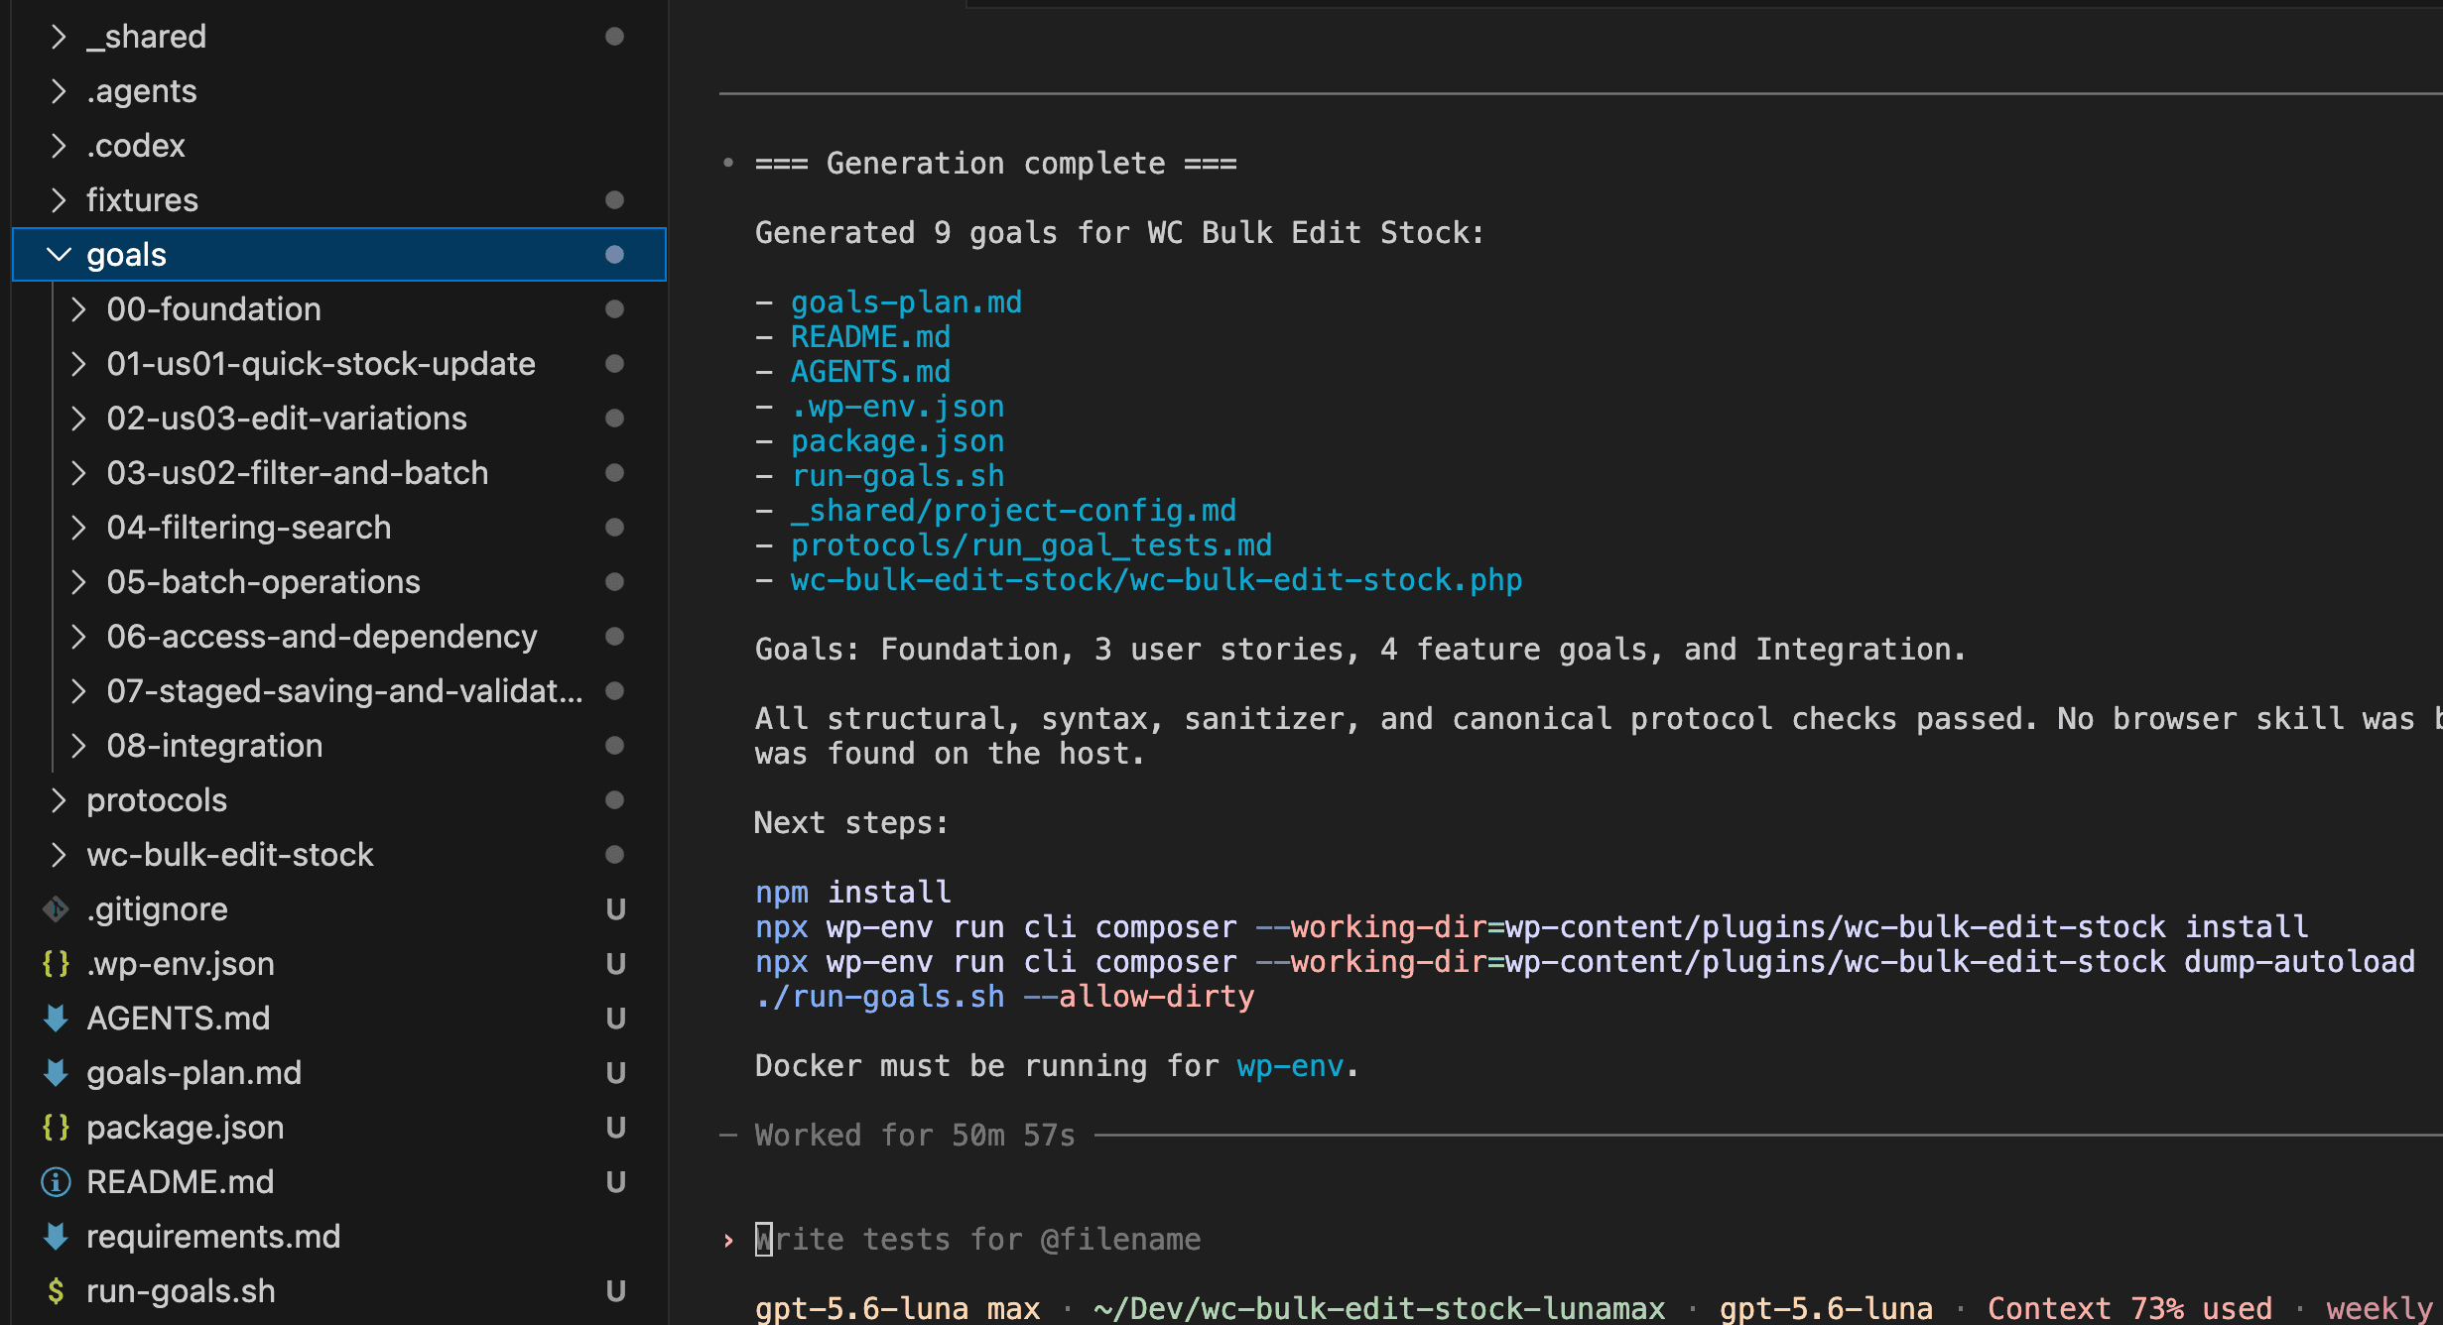Click the .wp-env.json braces icon
This screenshot has width=2443, height=1325.
click(x=56, y=963)
